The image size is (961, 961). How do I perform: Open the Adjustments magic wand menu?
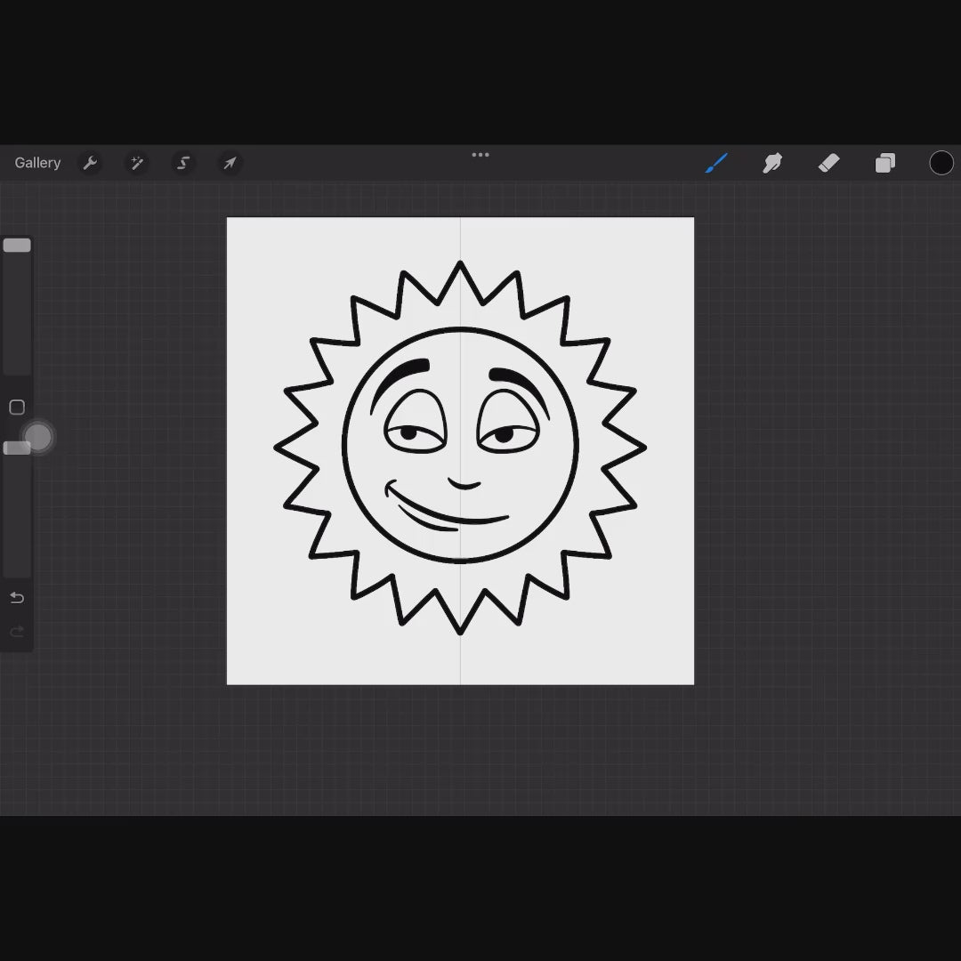[x=137, y=163]
